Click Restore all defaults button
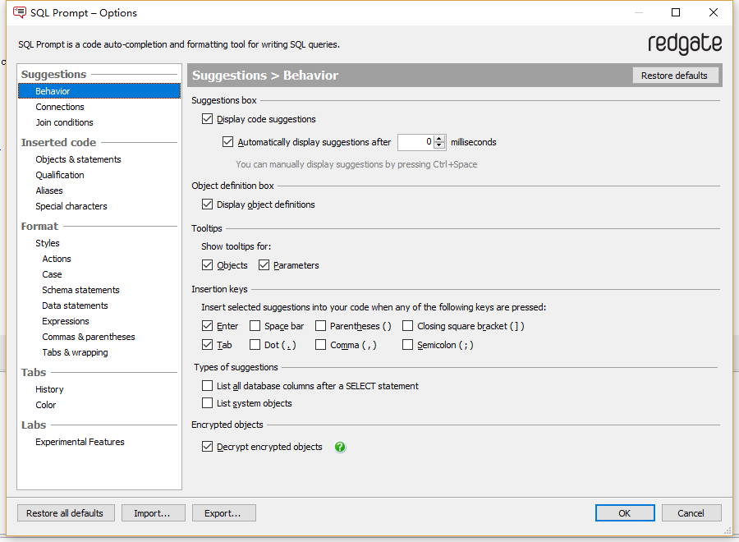This screenshot has height=542, width=739. 66,512
